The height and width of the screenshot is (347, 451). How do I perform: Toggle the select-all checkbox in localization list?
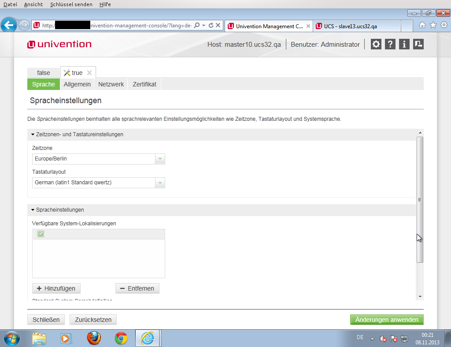[41, 234]
